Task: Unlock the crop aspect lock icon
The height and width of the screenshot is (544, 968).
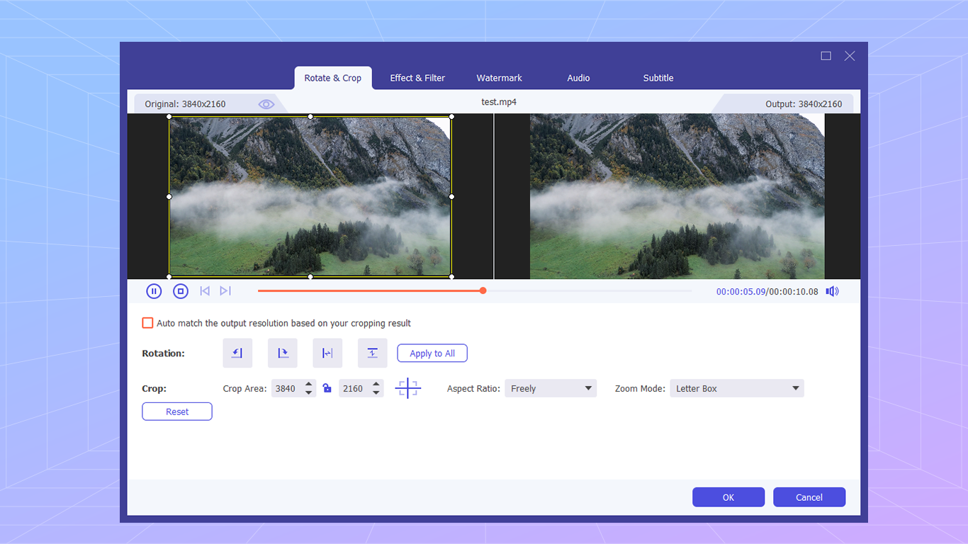Action: click(x=327, y=388)
